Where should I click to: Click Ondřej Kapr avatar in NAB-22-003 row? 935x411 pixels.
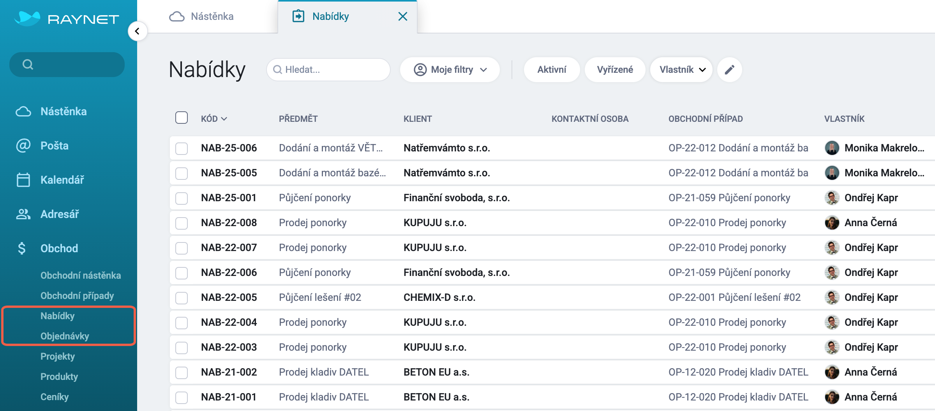coord(832,347)
